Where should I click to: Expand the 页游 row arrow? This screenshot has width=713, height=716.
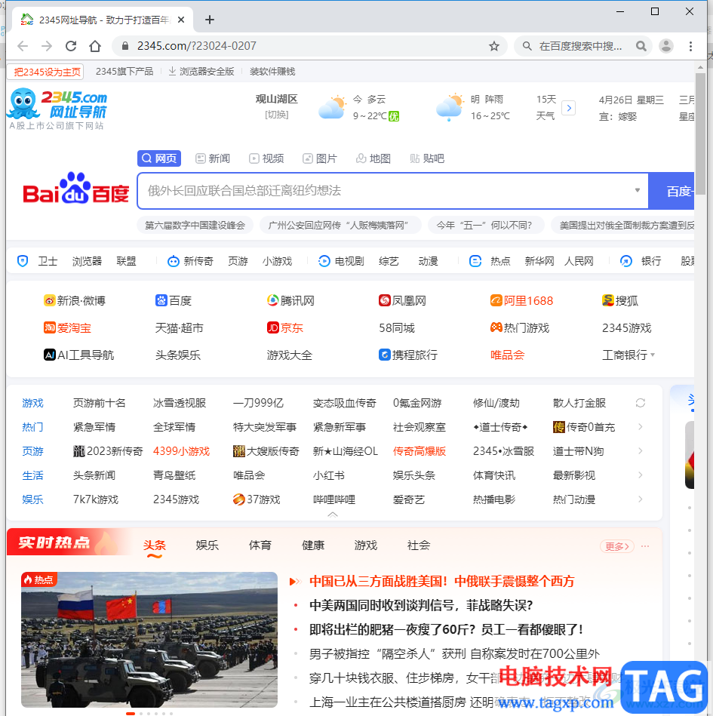[x=641, y=450]
